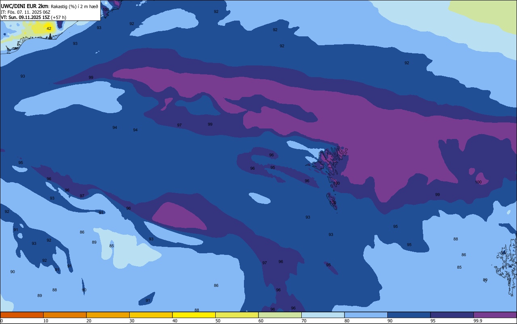Image resolution: width=517 pixels, height=324 pixels.
Task: Click the purple legend swatch above 99.9
Action: [495, 315]
